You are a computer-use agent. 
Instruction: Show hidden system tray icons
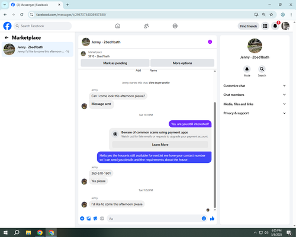[255, 233]
